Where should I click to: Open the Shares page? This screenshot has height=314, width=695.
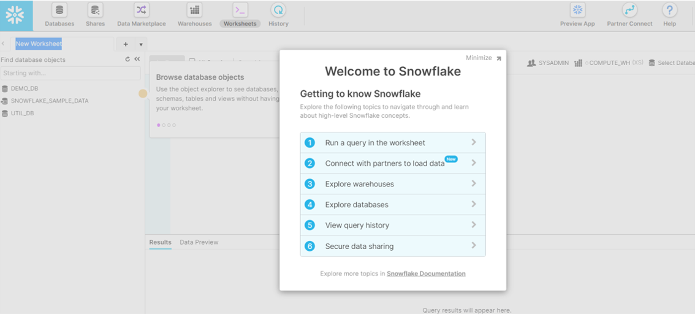pos(95,15)
